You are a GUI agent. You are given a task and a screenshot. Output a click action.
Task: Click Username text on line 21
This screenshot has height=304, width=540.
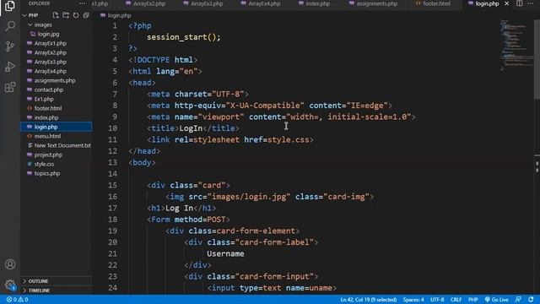click(x=225, y=253)
